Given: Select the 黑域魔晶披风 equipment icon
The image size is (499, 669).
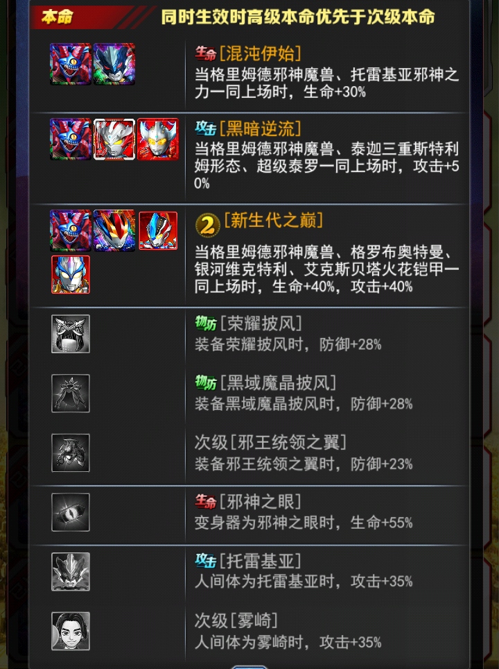Looking at the screenshot, I should 71,393.
